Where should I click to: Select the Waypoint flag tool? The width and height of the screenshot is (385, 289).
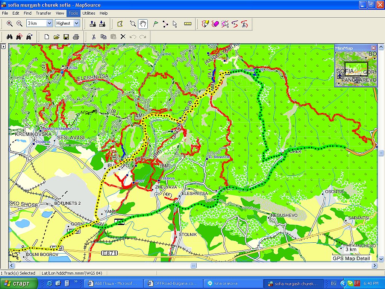click(x=155, y=24)
